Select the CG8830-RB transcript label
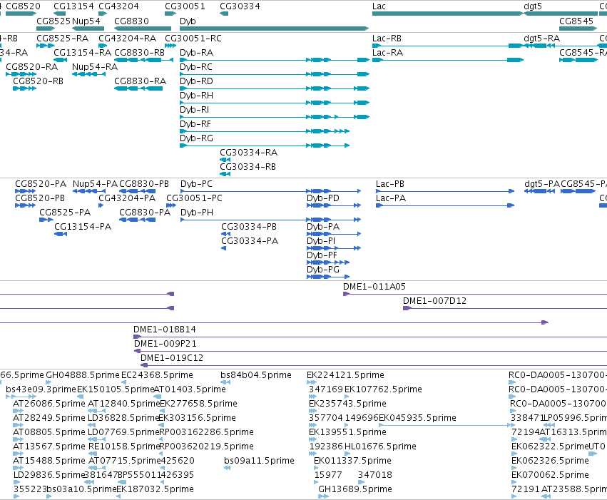Viewport: 607px width, 500px height. point(139,53)
